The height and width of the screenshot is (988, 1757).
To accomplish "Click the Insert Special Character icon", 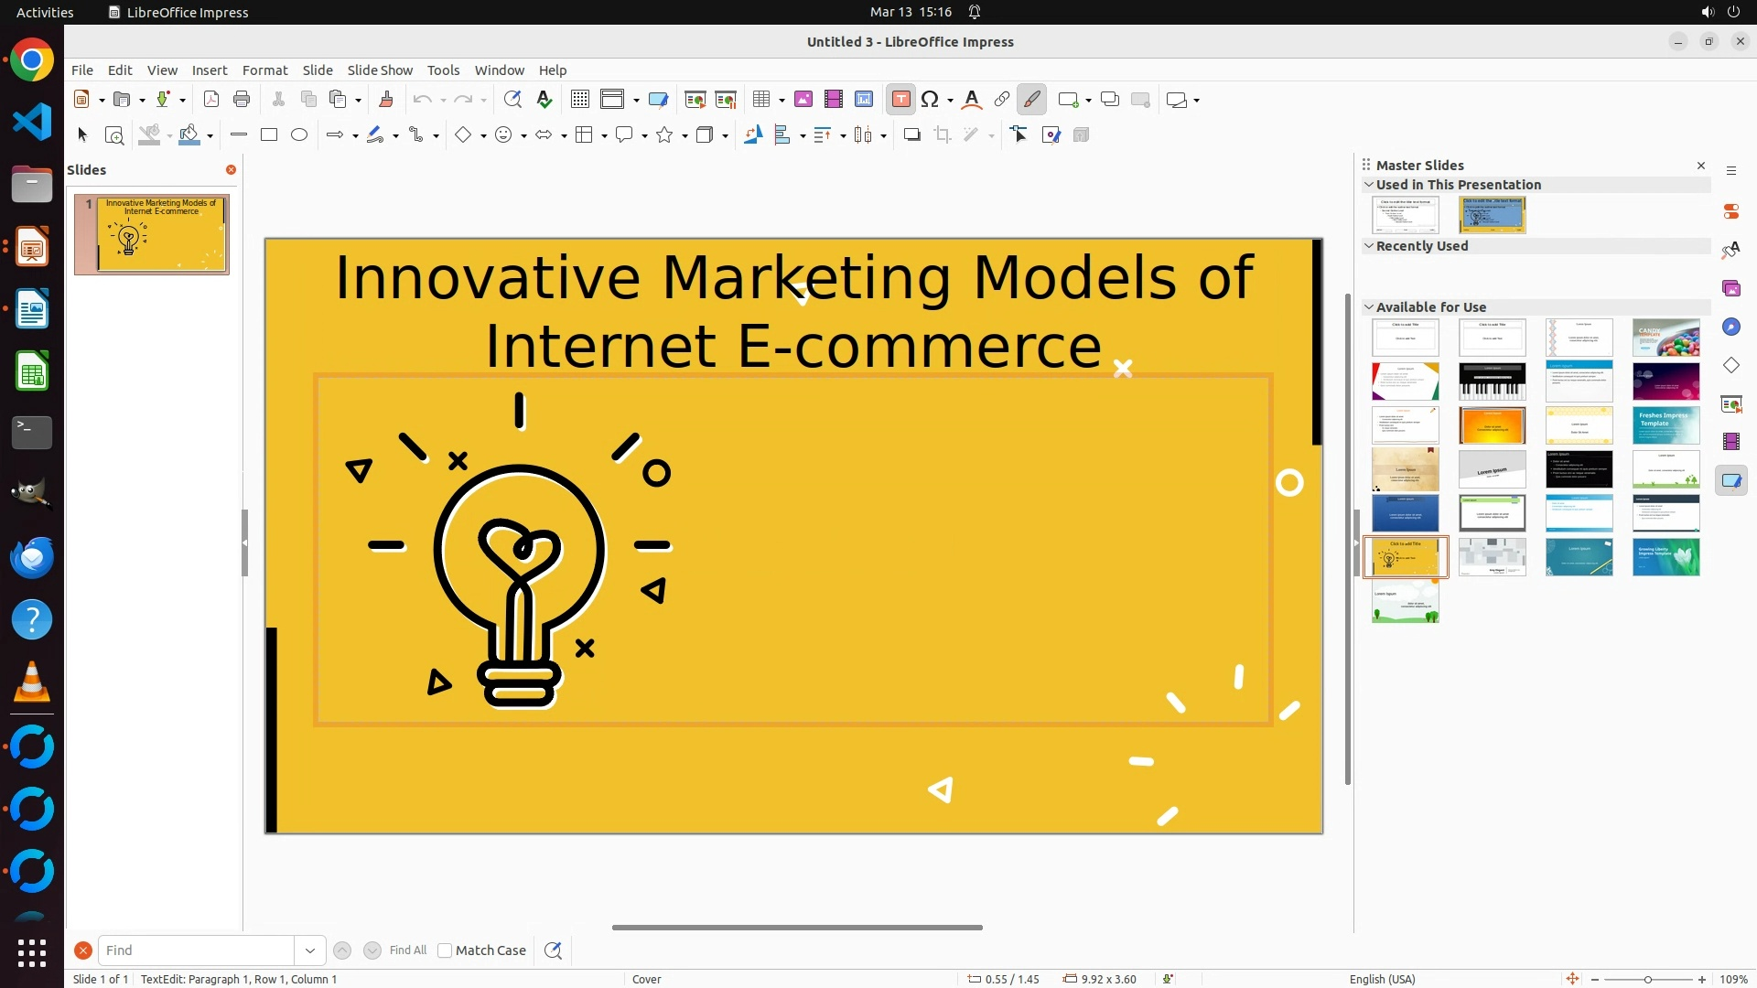I will [x=930, y=100].
